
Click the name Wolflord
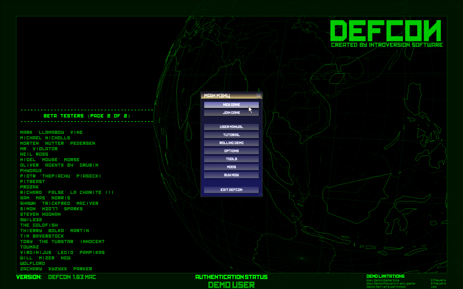coord(32,263)
